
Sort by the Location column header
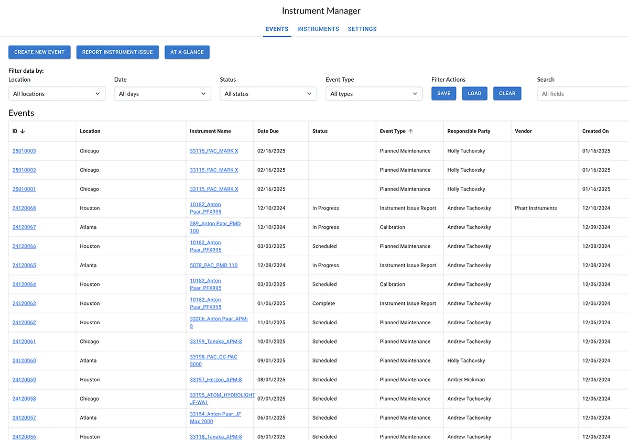[90, 131]
